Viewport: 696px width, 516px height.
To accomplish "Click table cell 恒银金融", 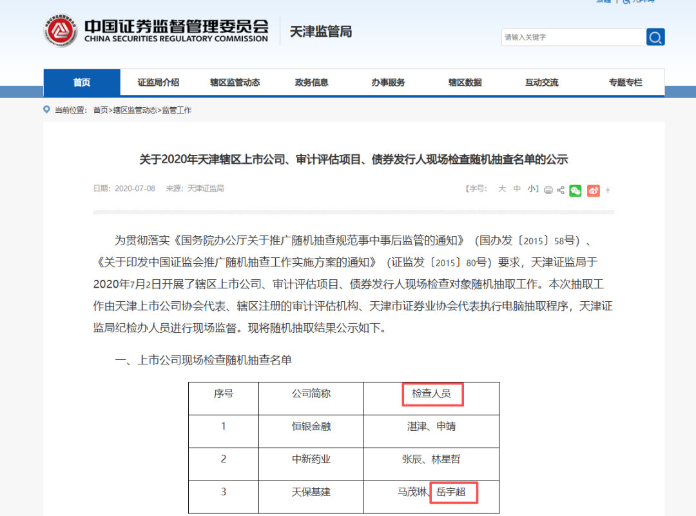I will (311, 426).
